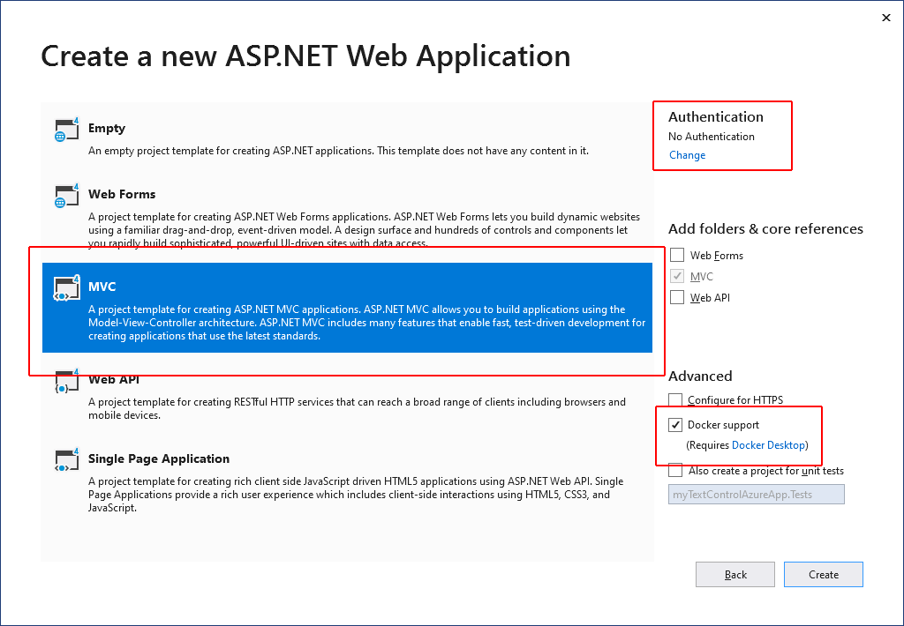
Task: Click the Create button
Action: click(824, 575)
